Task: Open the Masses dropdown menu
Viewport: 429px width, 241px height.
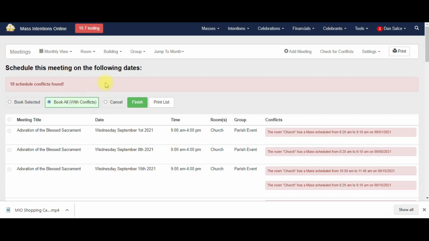Action: pyautogui.click(x=210, y=28)
